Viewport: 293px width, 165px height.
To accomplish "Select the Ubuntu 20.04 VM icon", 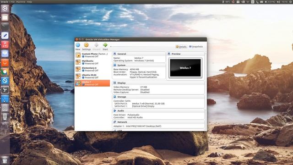I will click(78, 76).
